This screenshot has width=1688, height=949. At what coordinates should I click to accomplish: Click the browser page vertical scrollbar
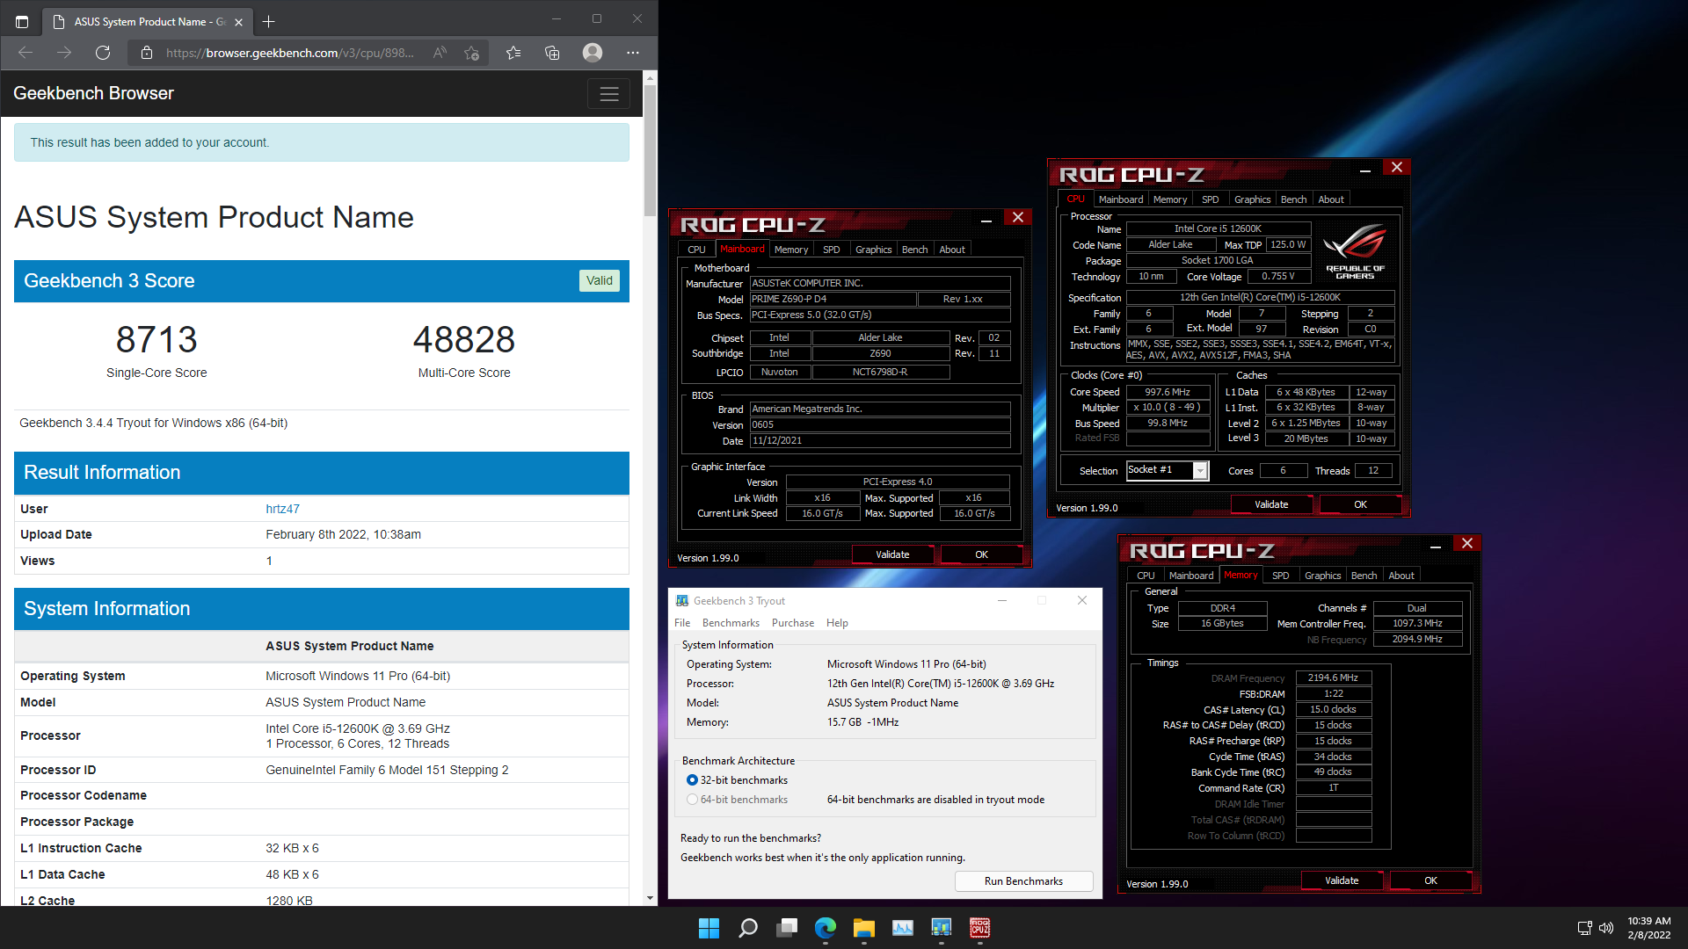(651, 149)
